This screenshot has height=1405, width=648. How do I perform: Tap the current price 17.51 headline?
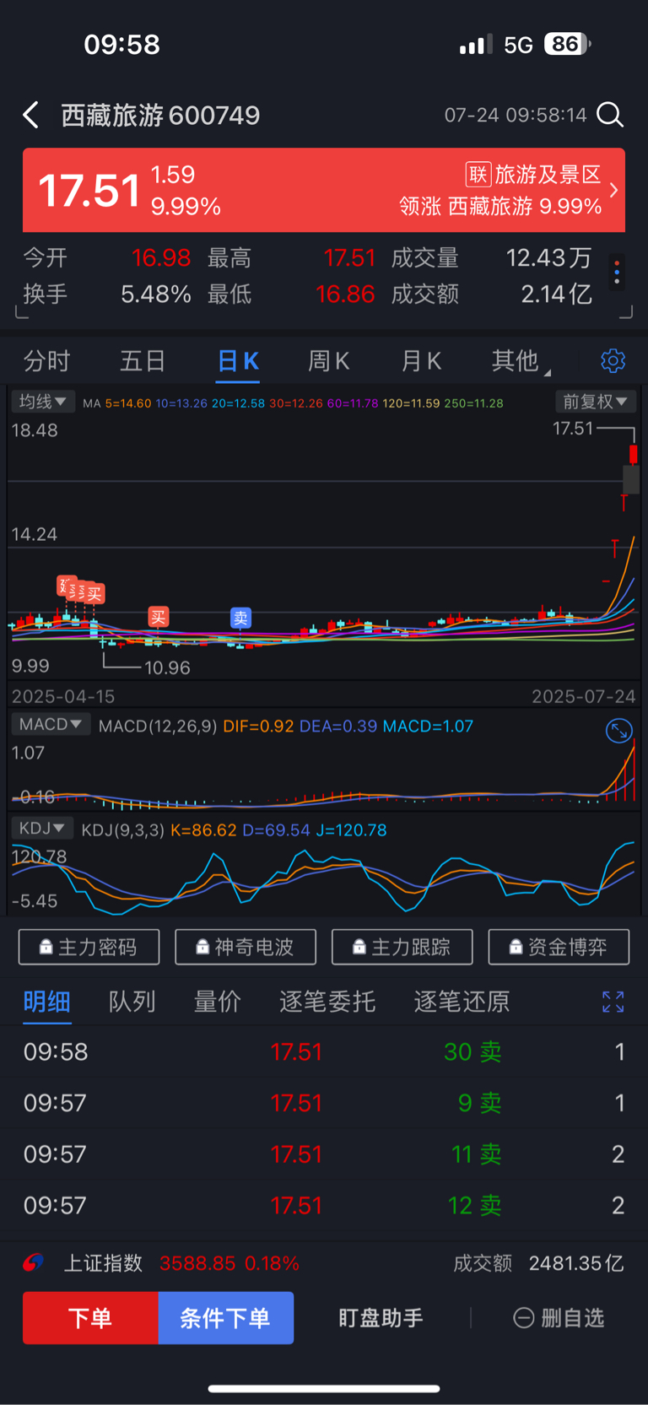(x=89, y=190)
